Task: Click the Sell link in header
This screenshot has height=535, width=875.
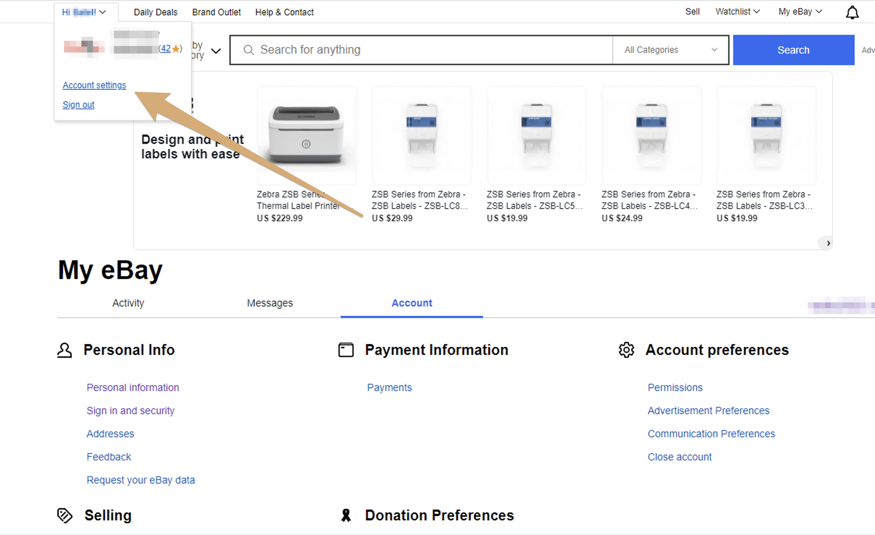Action: coord(692,12)
